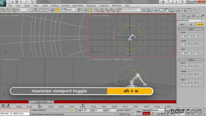The height and width of the screenshot is (116, 206).
Task: Uncheck the Inherit Move X checkbox
Action: point(182,66)
